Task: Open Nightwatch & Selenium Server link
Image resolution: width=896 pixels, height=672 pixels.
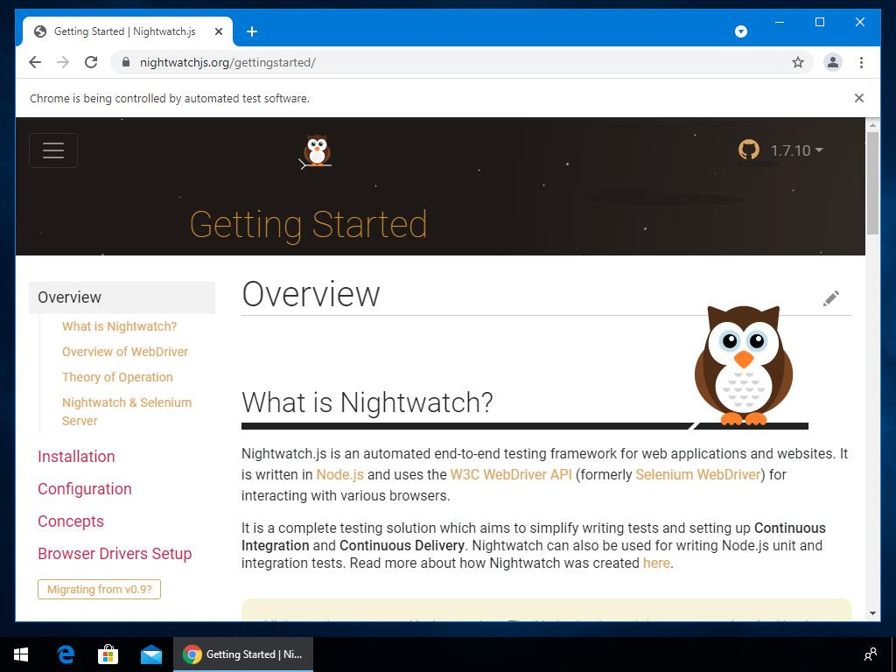Action: (127, 411)
